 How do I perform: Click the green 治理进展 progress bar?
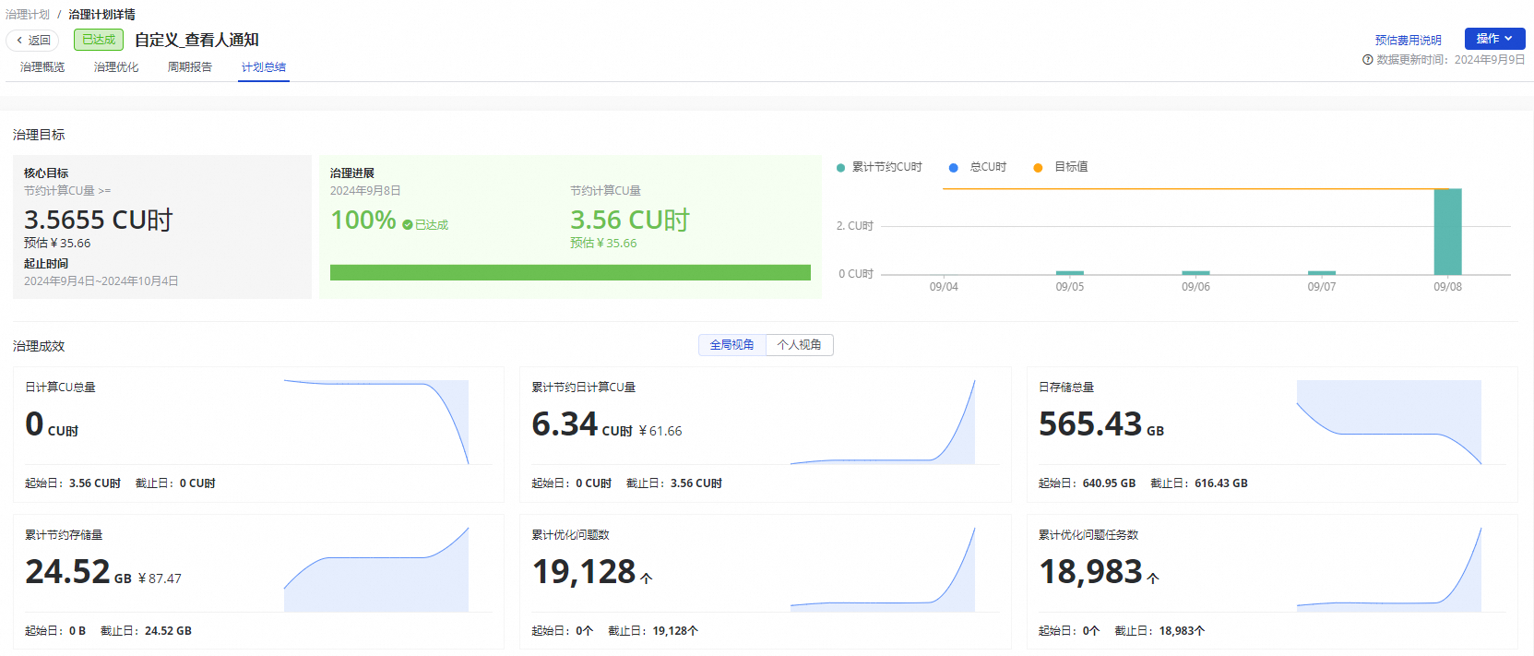570,273
